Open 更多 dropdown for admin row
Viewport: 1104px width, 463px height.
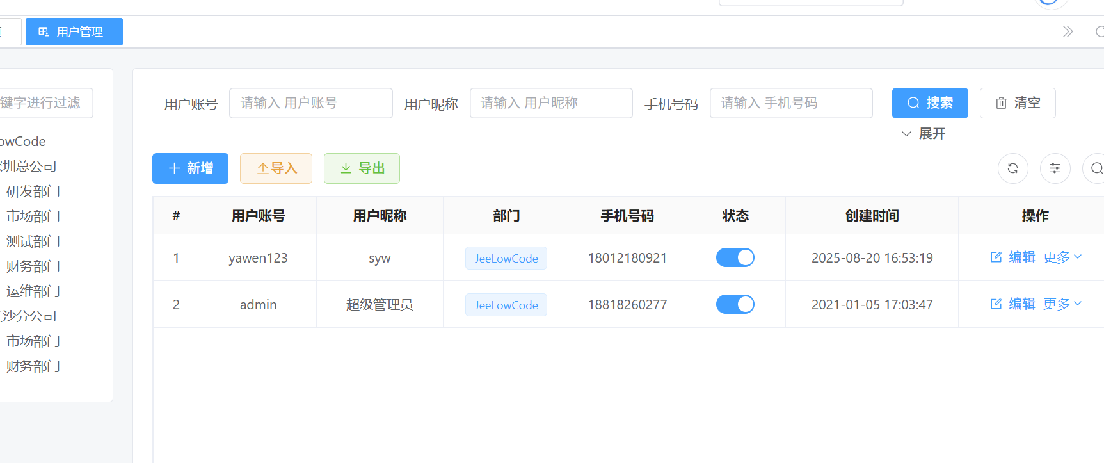coord(1062,304)
